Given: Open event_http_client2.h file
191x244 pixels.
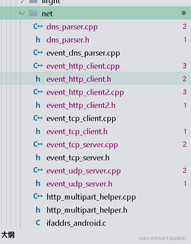Looking at the screenshot, I should click(x=81, y=106).
